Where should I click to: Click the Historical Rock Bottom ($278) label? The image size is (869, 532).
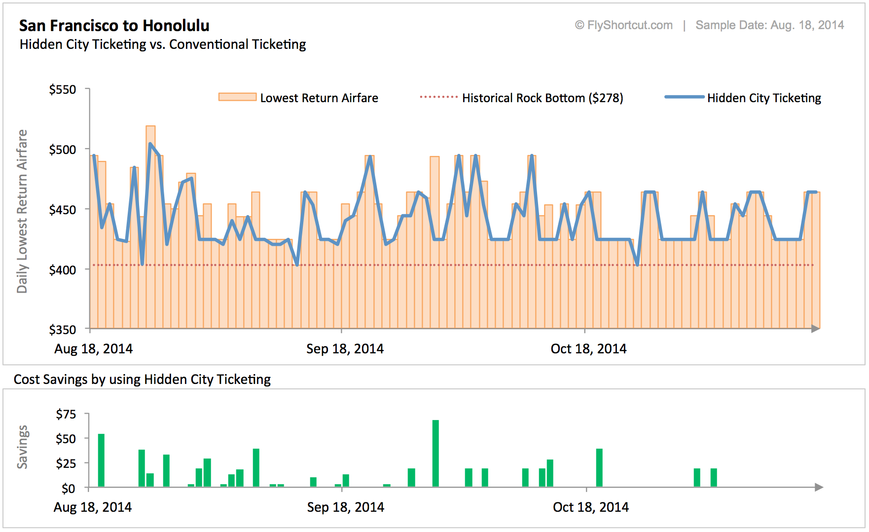click(x=543, y=98)
